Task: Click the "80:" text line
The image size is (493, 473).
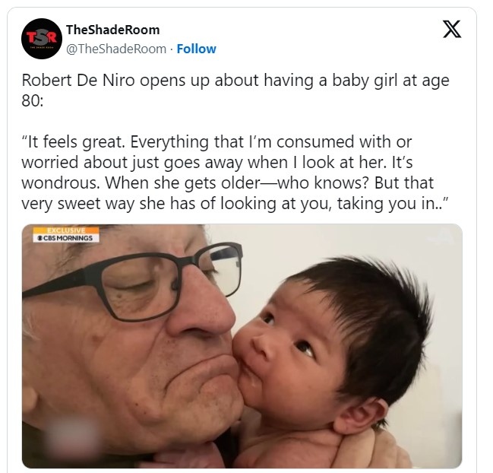Action: [33, 100]
